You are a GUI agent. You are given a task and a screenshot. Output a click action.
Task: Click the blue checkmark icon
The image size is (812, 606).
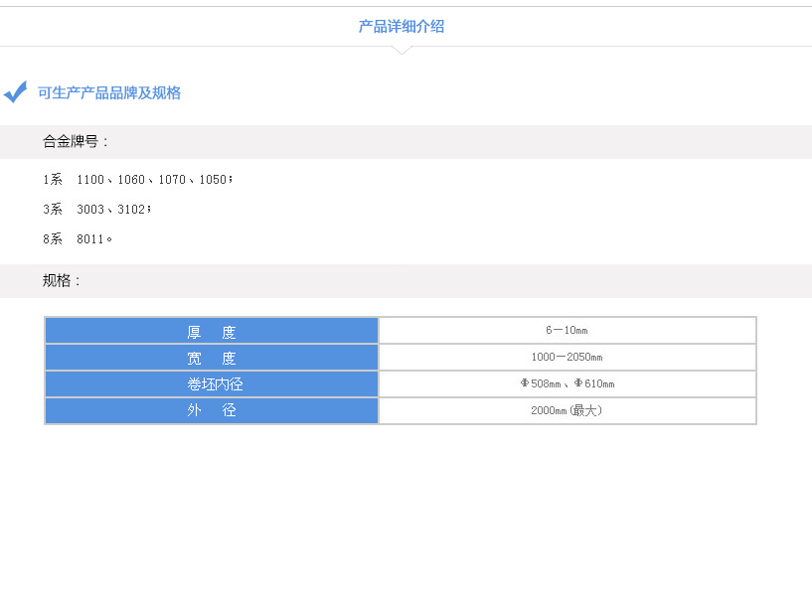coord(14,92)
